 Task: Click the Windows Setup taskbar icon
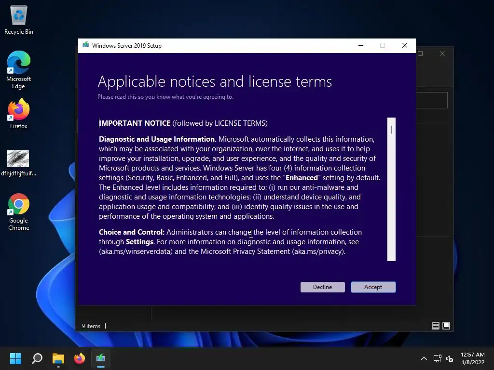[x=101, y=358]
